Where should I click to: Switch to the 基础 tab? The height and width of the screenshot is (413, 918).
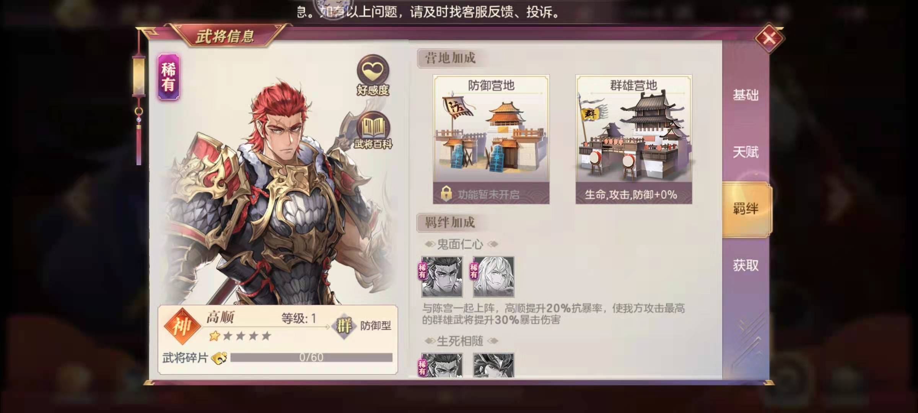point(745,95)
